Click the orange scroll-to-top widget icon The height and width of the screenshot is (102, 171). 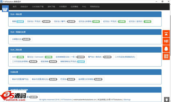click(x=166, y=34)
